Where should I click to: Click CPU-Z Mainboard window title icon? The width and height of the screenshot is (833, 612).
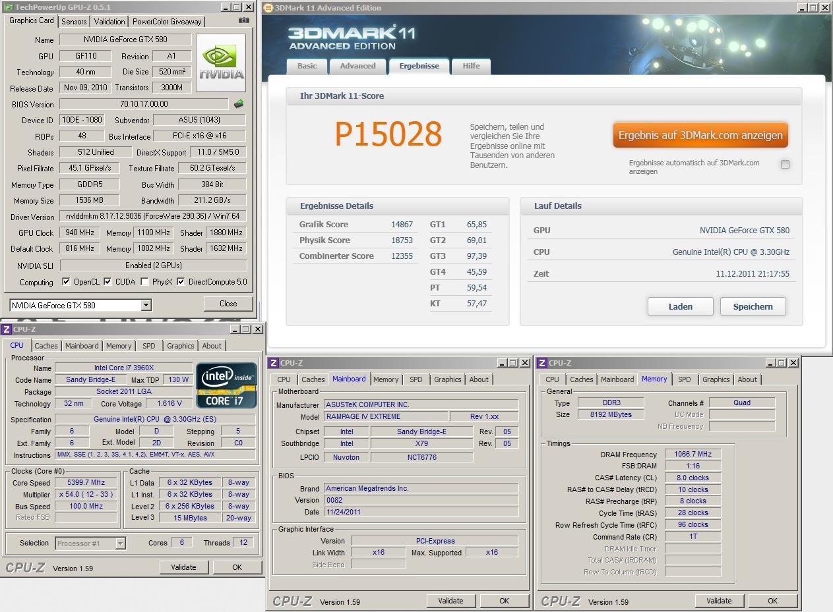(x=273, y=363)
